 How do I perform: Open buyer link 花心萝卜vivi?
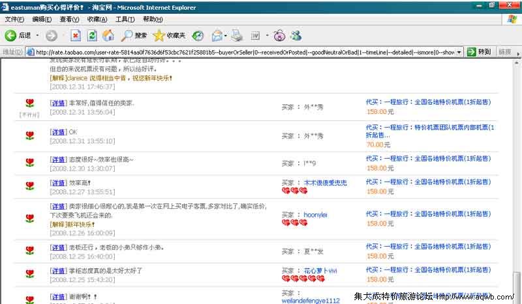(x=319, y=270)
